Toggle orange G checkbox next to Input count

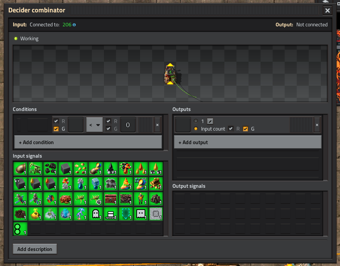tap(245, 129)
